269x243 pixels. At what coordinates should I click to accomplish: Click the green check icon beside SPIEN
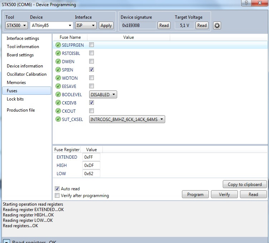pos(58,70)
